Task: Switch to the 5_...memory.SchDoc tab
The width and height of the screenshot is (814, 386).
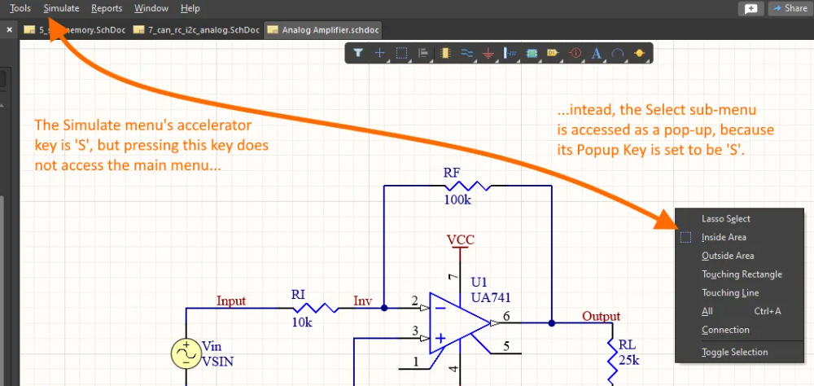Action: tap(75, 30)
